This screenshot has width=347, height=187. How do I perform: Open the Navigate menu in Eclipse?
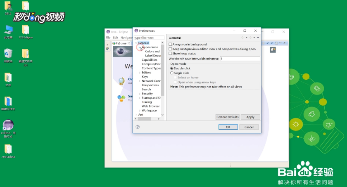tap(126, 38)
